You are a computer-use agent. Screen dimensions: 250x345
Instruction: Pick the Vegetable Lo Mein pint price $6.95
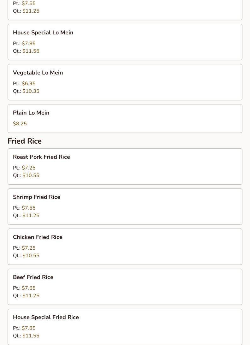point(28,84)
